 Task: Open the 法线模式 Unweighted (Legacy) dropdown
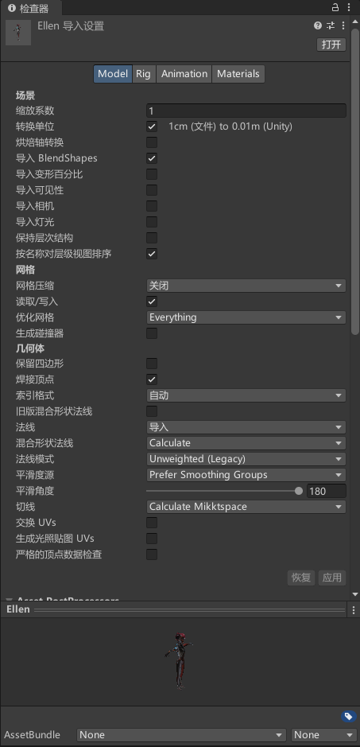coord(246,459)
